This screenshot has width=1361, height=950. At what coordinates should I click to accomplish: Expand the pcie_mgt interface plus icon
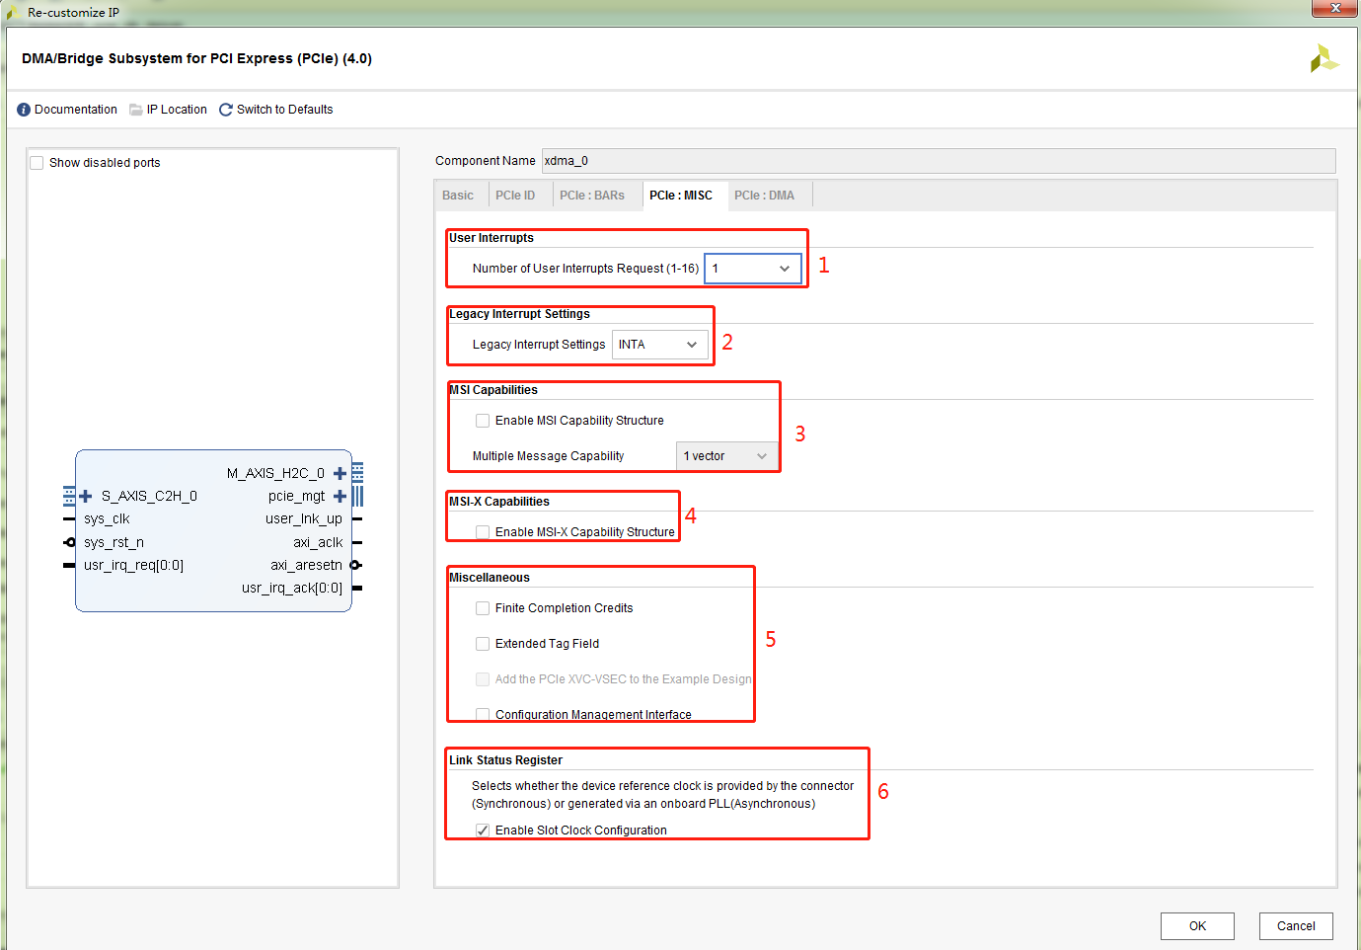340,496
